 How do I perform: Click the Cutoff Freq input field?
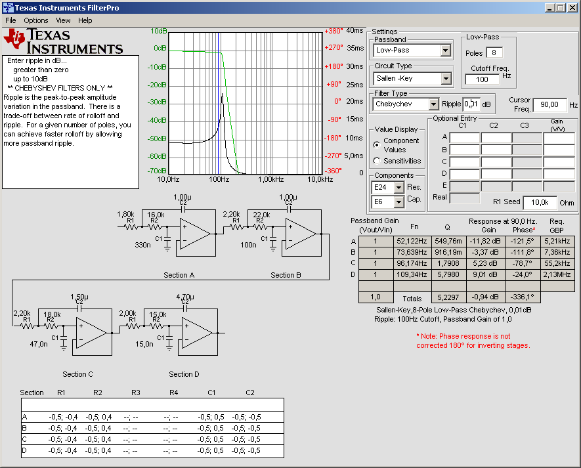pyautogui.click(x=482, y=79)
